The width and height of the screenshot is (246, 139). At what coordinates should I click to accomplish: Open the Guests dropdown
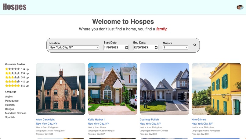point(175,47)
